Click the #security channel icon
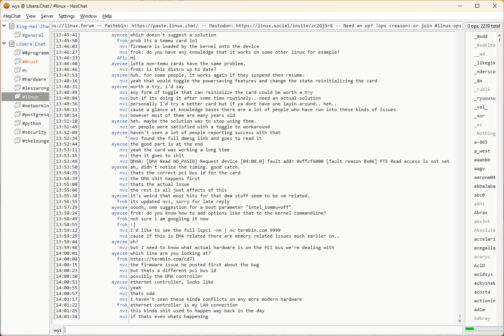 pos(18,132)
